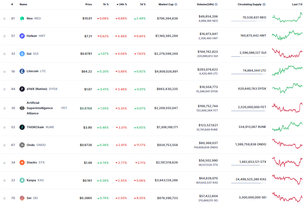Toggle the watchlist star for Neo
The height and width of the screenshot is (205, 308).
tap(5, 19)
